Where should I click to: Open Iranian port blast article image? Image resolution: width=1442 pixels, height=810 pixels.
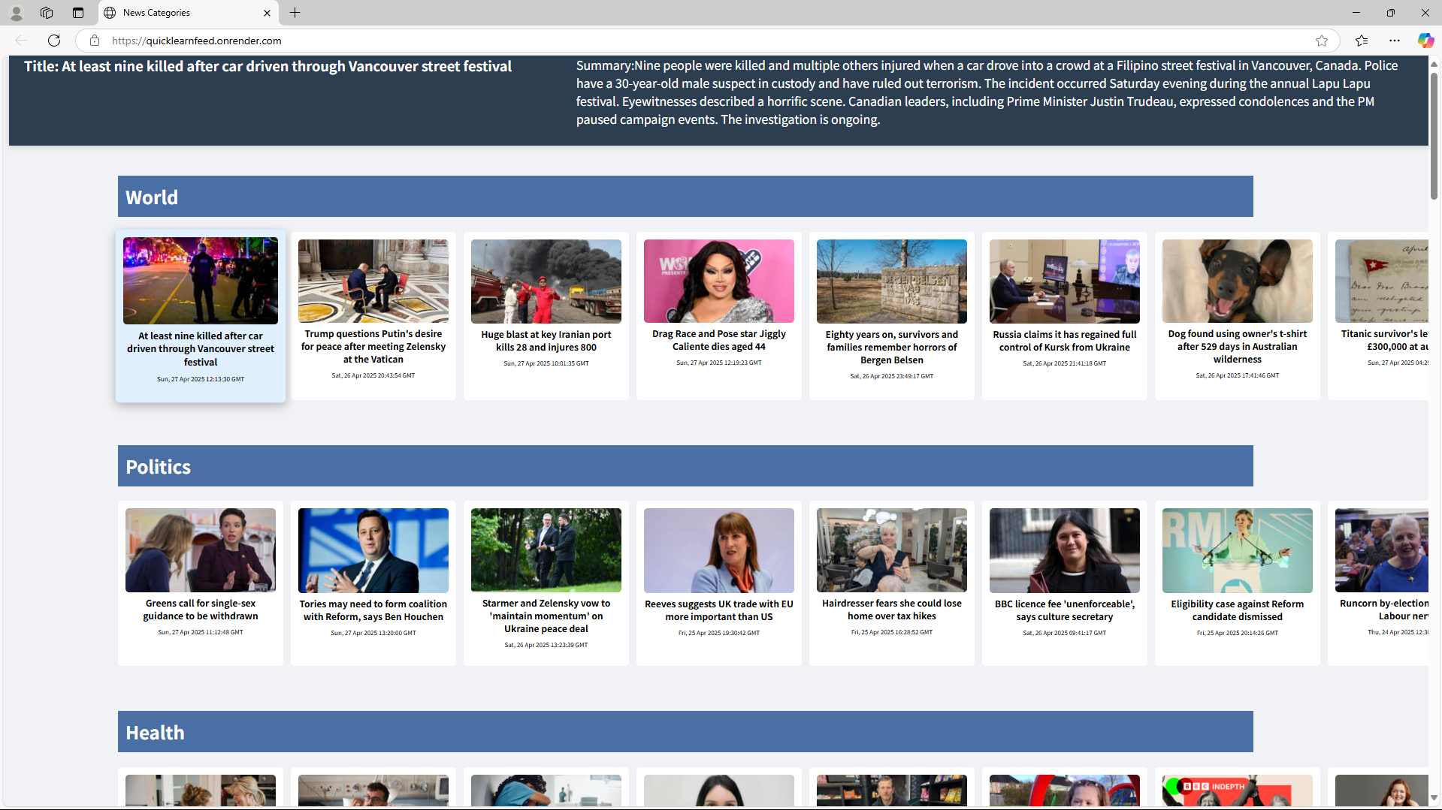pos(546,282)
